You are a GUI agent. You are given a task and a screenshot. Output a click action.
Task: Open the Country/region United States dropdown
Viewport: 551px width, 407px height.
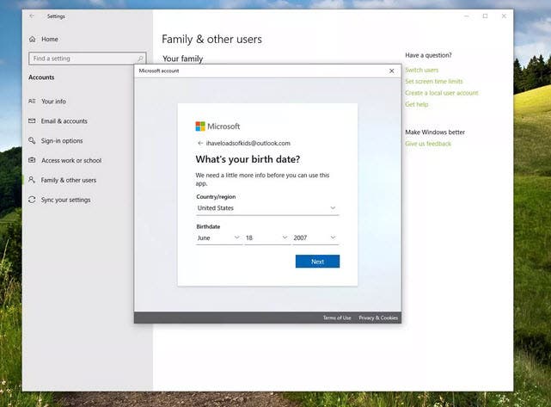pos(267,208)
